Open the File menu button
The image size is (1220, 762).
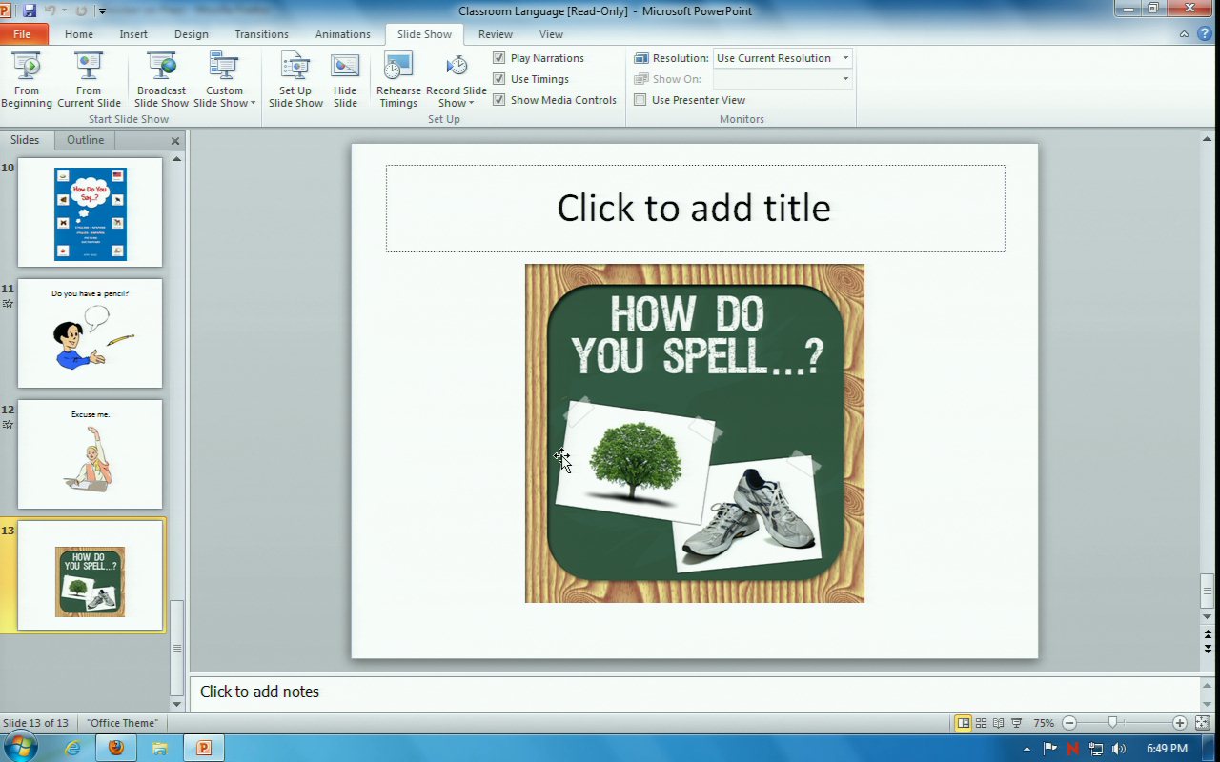pyautogui.click(x=22, y=34)
